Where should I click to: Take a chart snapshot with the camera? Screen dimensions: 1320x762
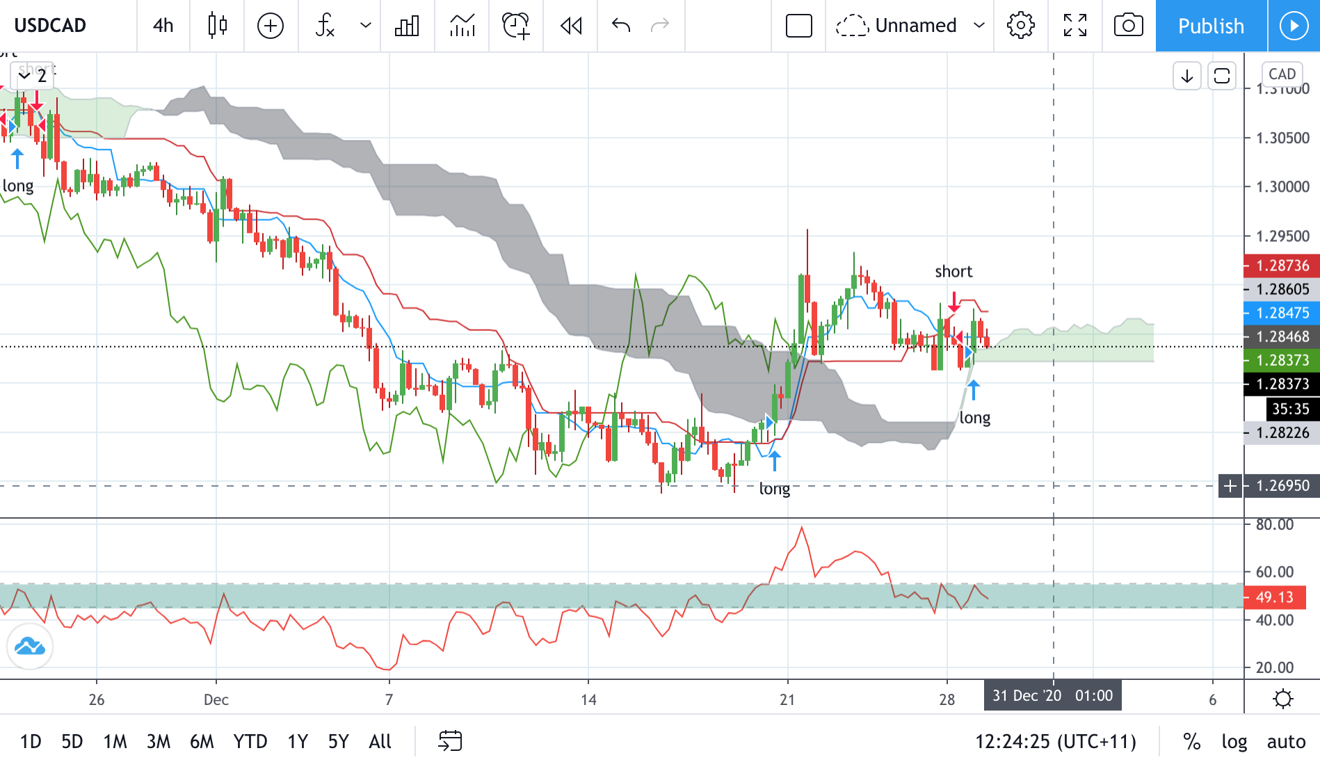click(1128, 26)
